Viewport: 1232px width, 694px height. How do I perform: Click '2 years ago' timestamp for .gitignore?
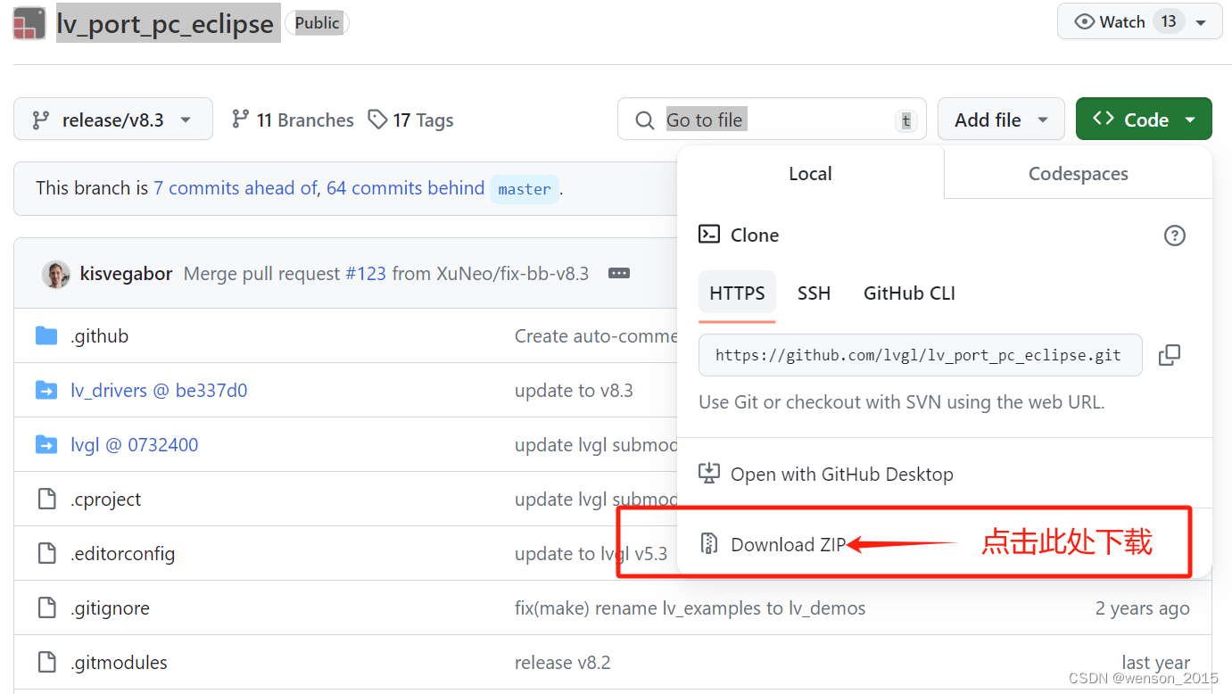click(1143, 608)
